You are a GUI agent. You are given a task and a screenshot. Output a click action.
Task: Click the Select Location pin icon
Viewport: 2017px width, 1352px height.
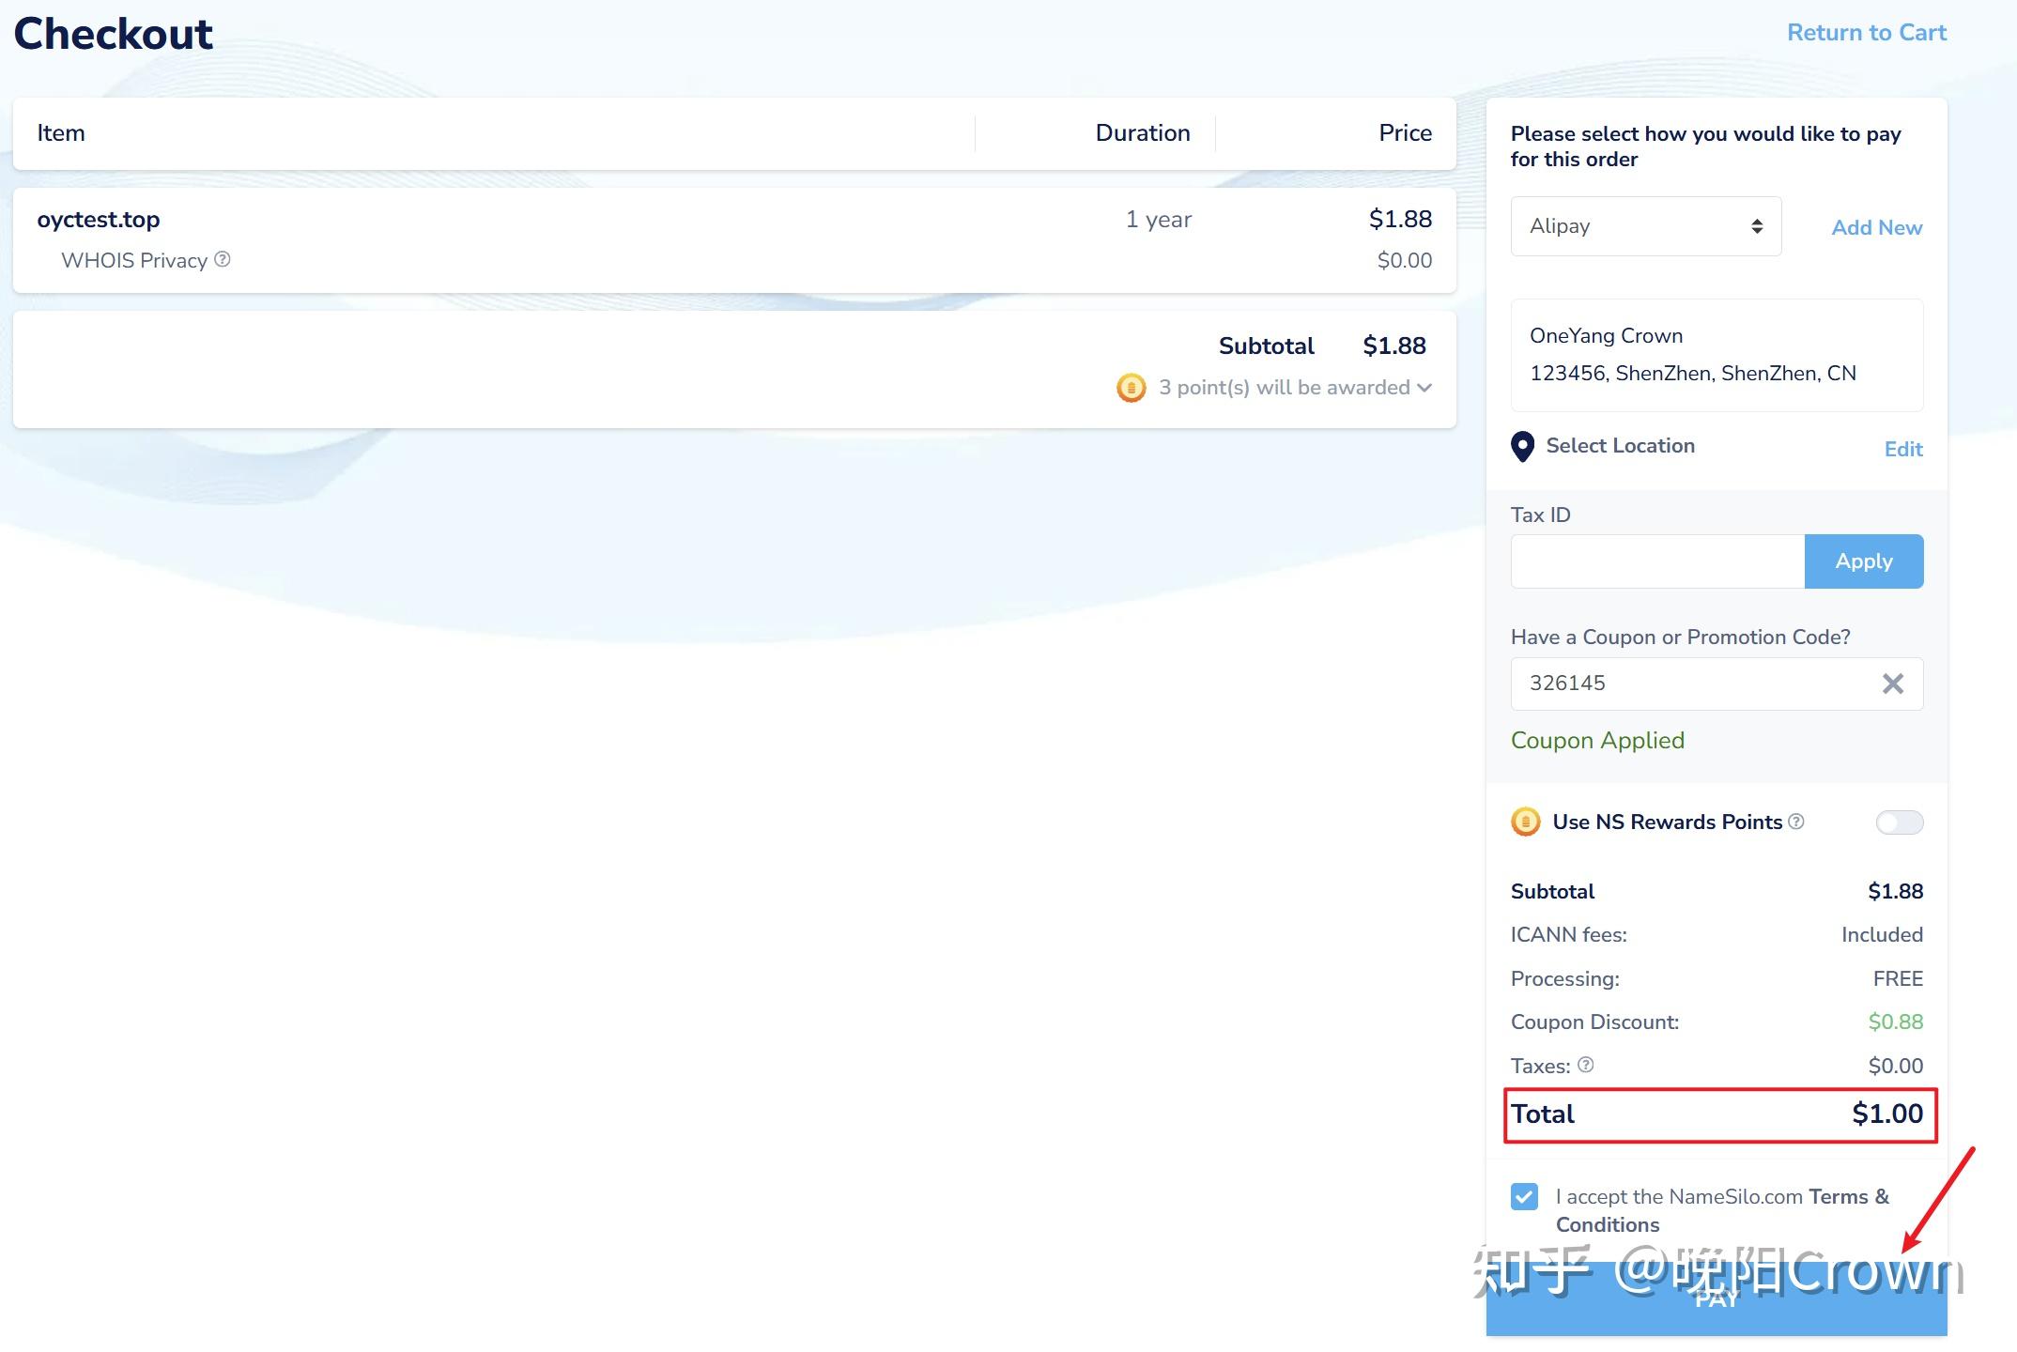[1522, 447]
